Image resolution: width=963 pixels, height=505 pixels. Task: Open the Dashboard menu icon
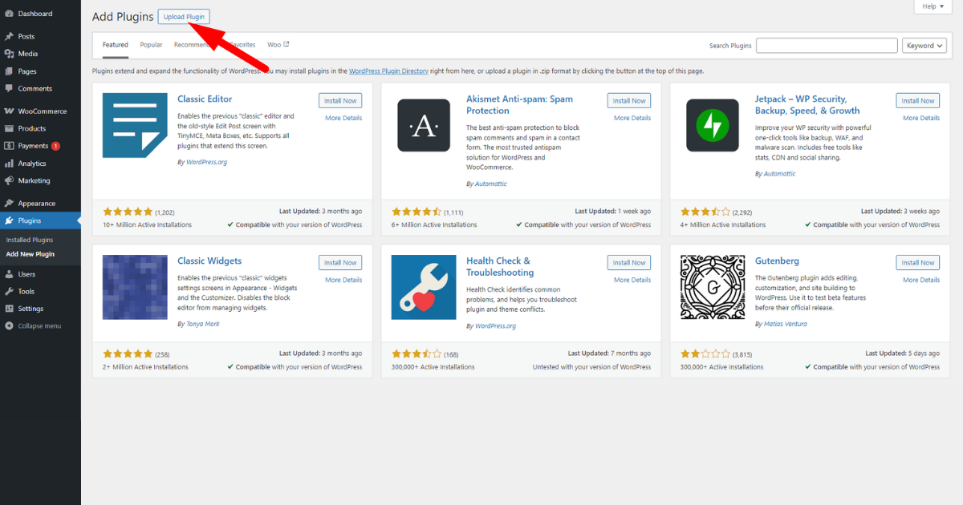coord(9,14)
